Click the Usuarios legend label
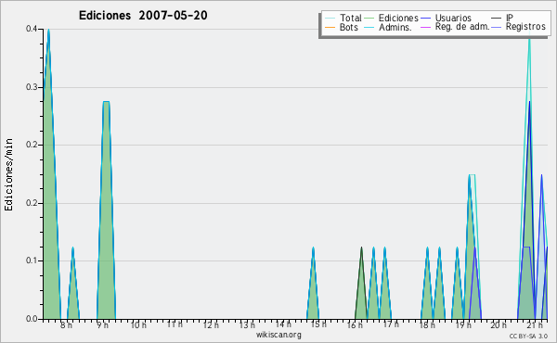This screenshot has height=343, width=557. [453, 18]
